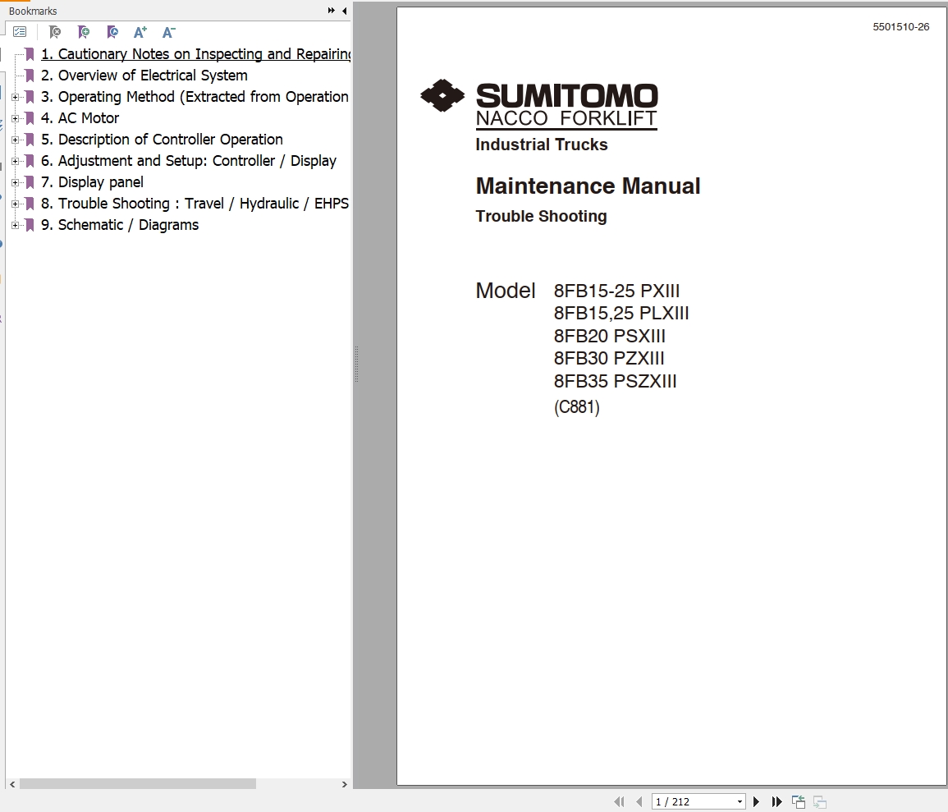
Task: Click model text 8FB15-25 PXIII
Action: click(616, 291)
